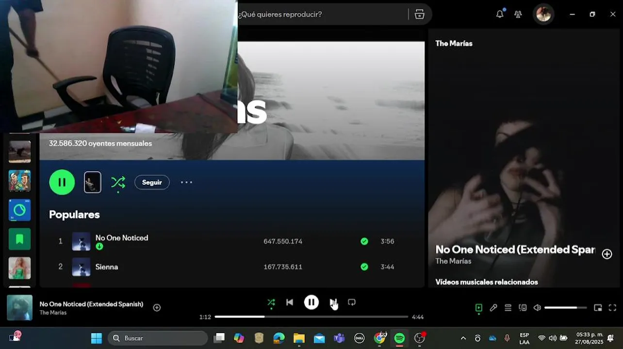Click Videos musicales relacionados heading

coord(487,282)
